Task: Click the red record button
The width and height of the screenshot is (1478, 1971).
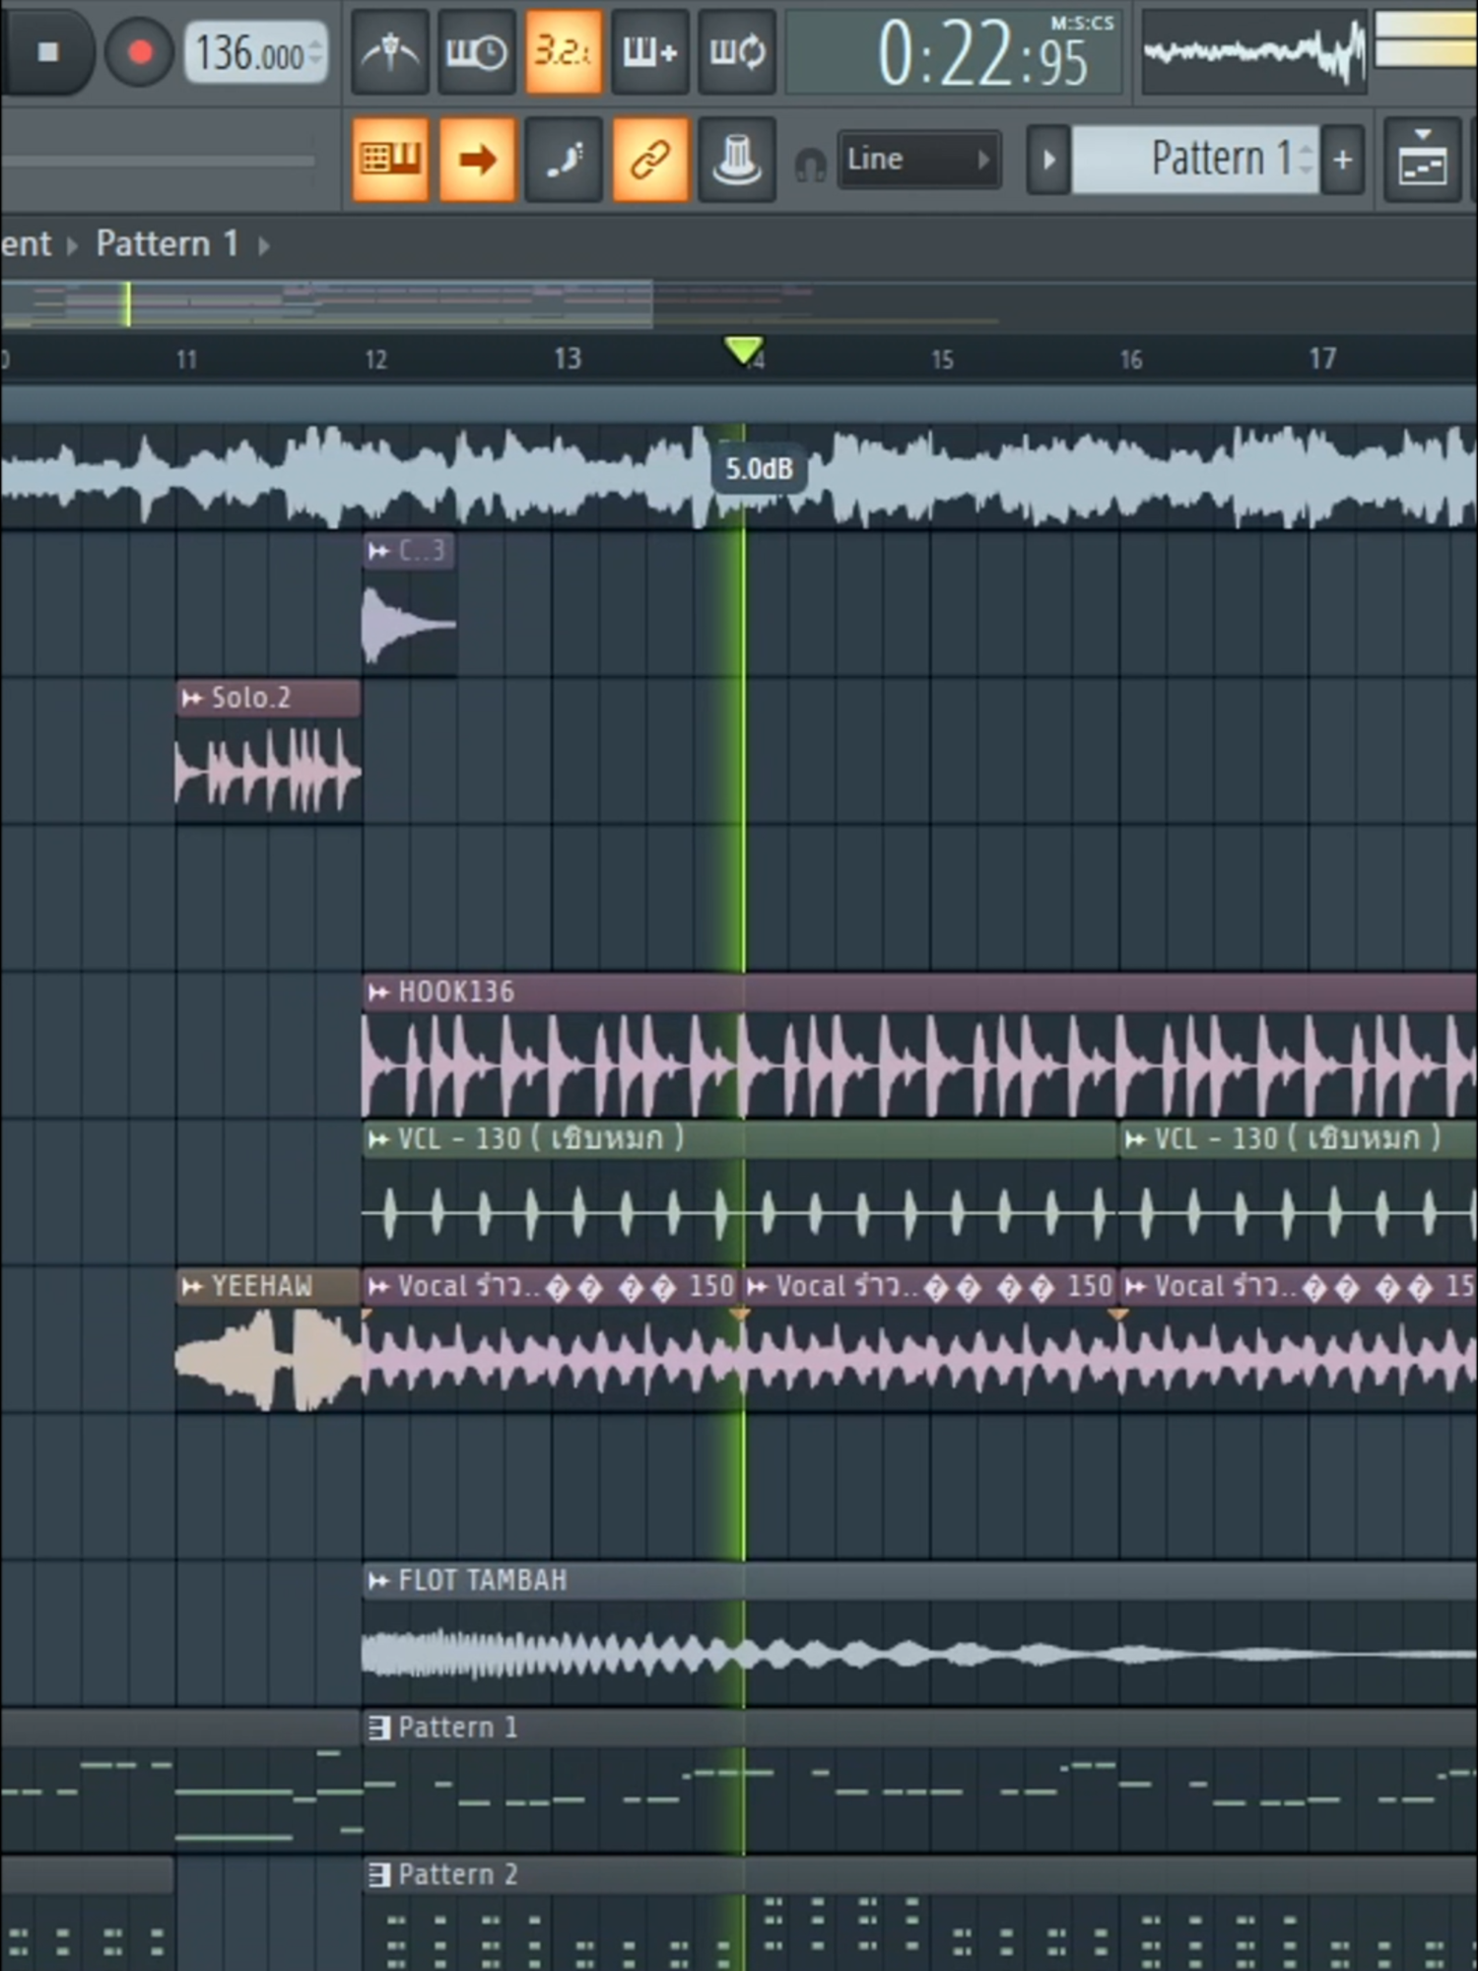Action: point(139,51)
